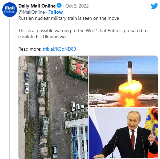Click the 'Read more:' label
Image resolution: width=160 pixels, height=159 pixels.
click(x=30, y=49)
